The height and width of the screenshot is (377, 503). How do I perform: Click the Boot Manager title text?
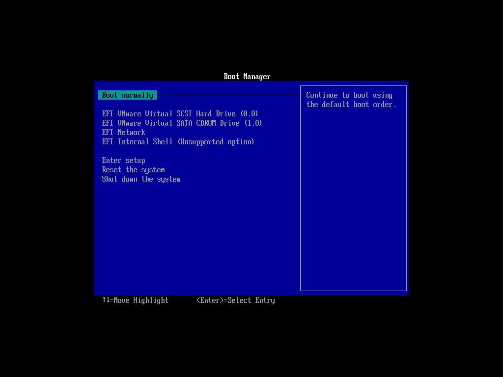point(247,77)
